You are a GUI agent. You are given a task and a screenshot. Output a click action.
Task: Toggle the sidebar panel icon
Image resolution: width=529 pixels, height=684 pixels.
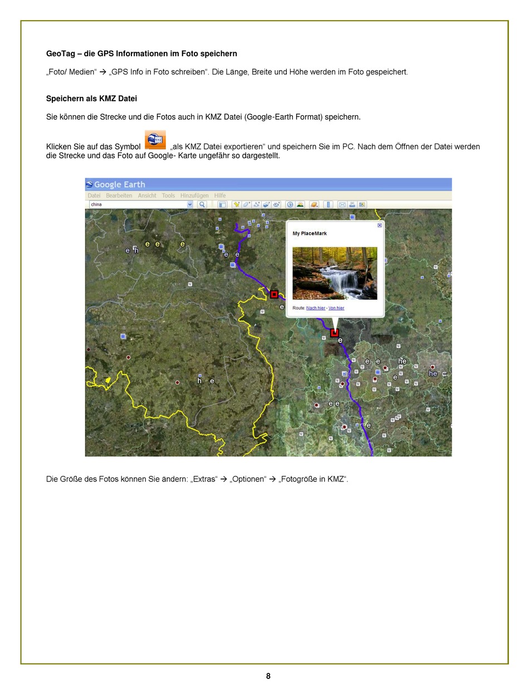point(222,204)
